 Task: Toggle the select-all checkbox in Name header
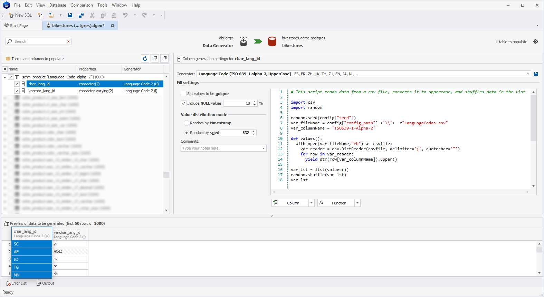pyautogui.click(x=5, y=69)
